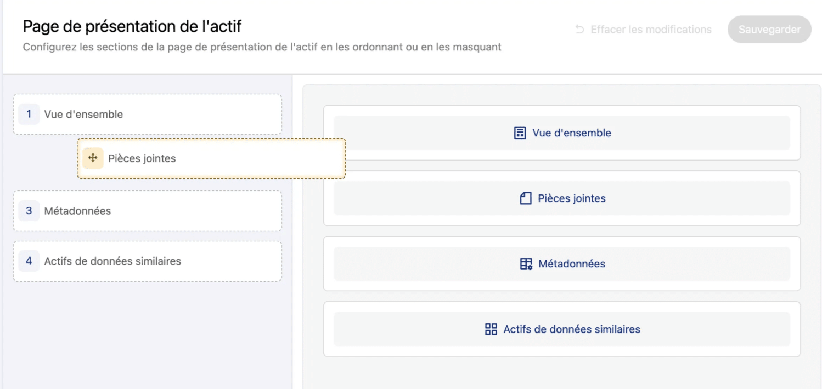Click the dragged Pièces jointes item label
822x389 pixels.
[142, 158]
